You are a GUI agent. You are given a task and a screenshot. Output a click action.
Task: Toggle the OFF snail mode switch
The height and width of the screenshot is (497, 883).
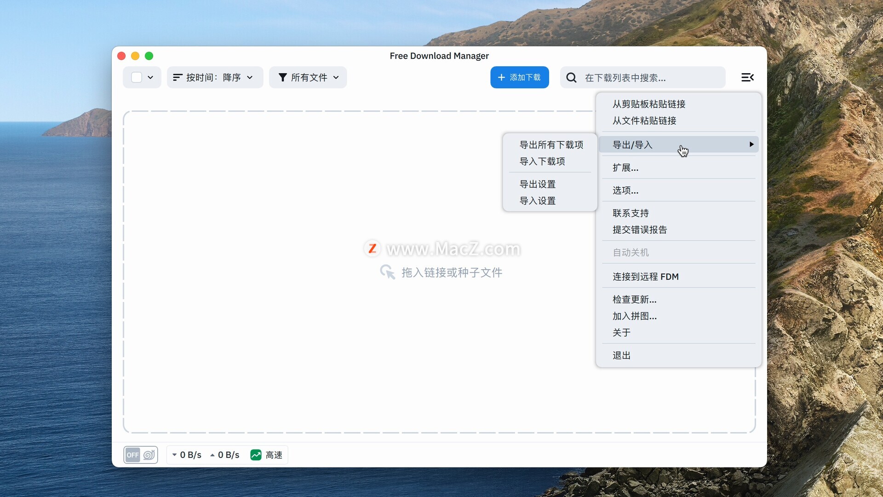(133, 455)
